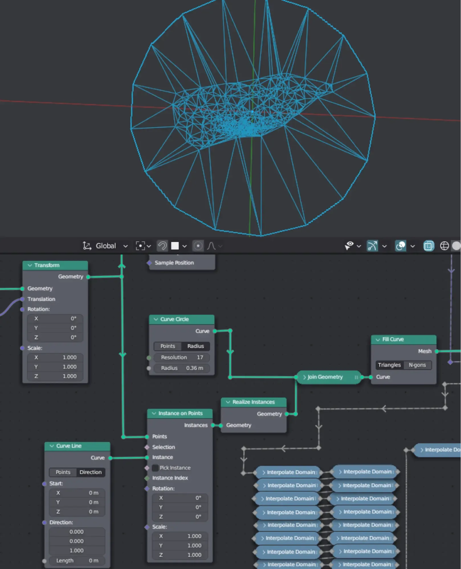This screenshot has width=461, height=569.
Task: Select Radius mode in Curve Circle
Action: [195, 346]
